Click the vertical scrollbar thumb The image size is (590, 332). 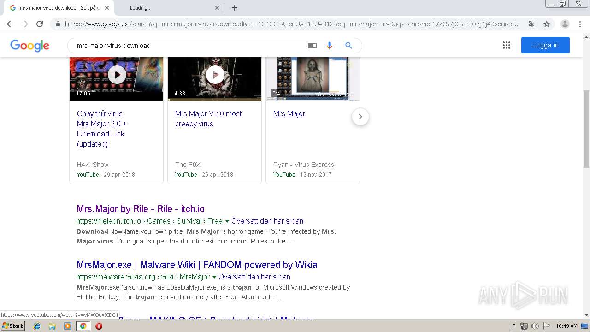[x=586, y=129]
